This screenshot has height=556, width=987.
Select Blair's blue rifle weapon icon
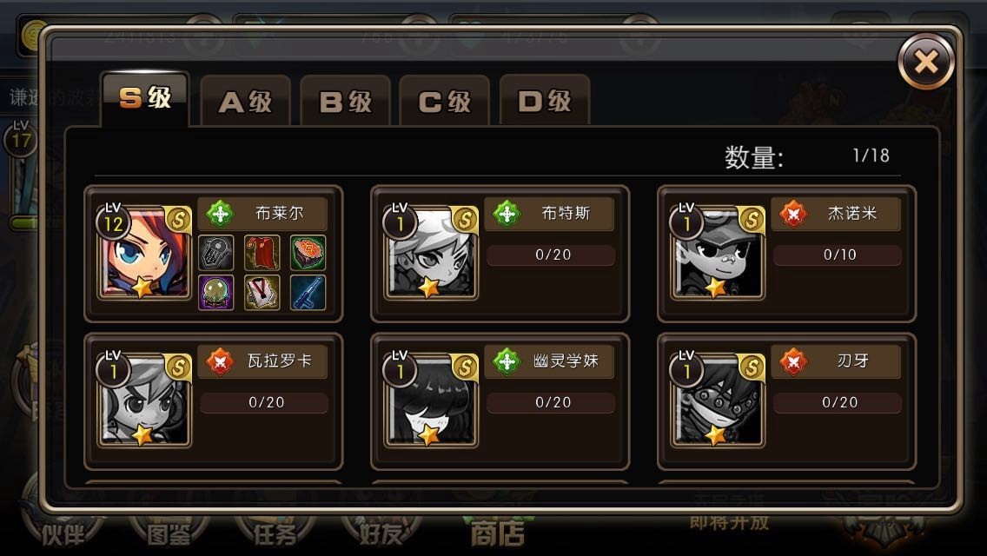tap(308, 292)
